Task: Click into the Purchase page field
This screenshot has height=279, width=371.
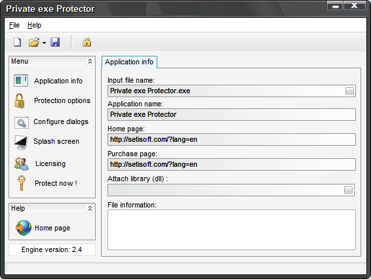Action: (x=231, y=164)
